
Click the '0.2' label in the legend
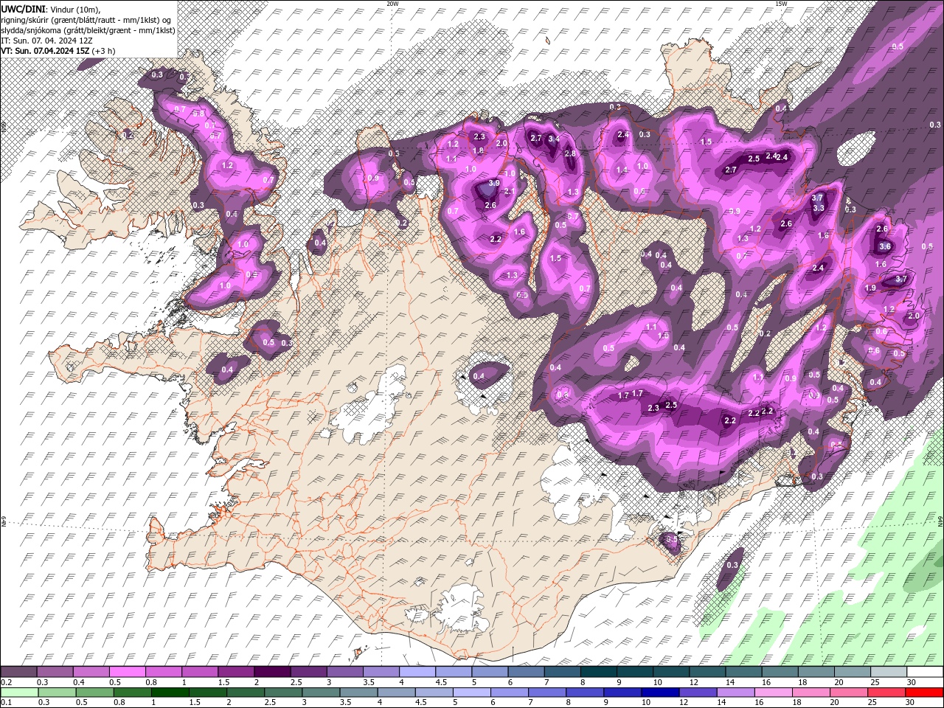pos(5,682)
